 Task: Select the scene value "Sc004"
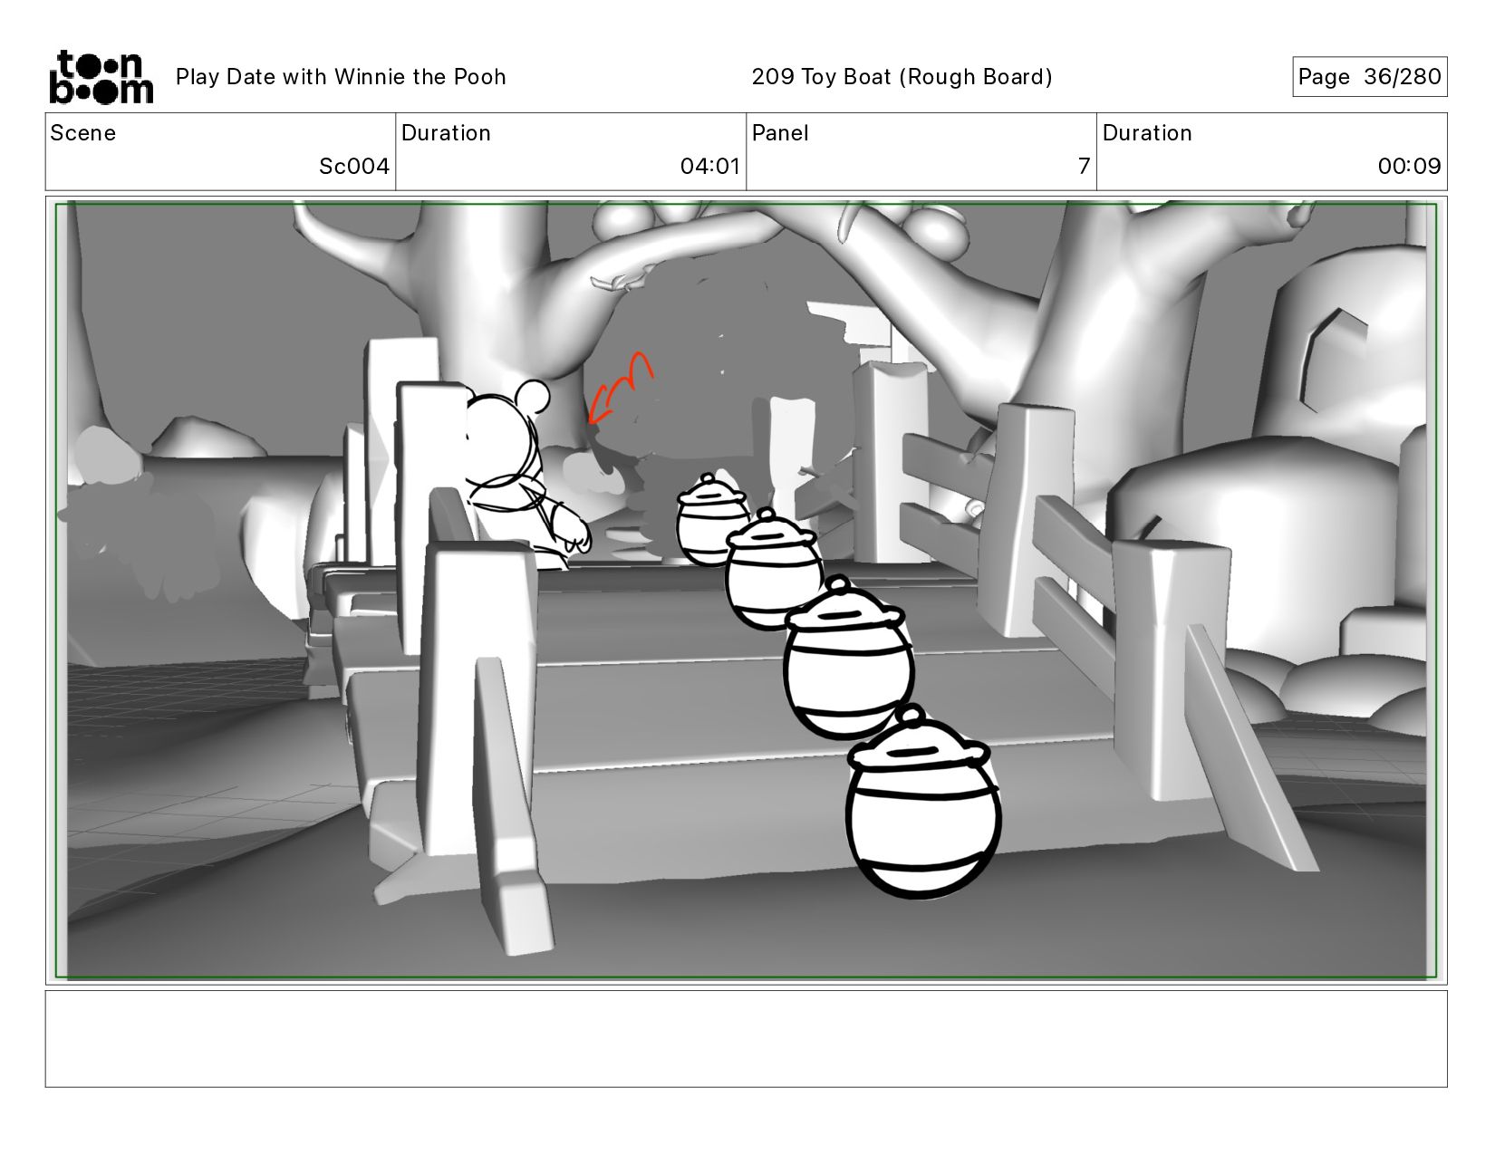pyautogui.click(x=354, y=167)
